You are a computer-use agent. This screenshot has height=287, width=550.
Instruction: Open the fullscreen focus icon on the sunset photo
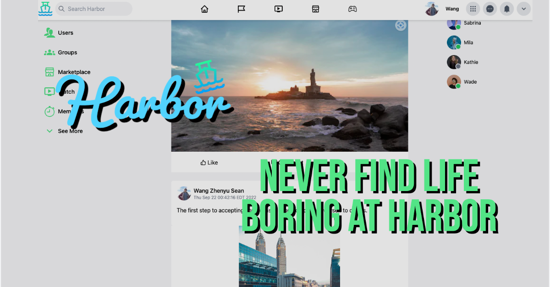tap(401, 26)
